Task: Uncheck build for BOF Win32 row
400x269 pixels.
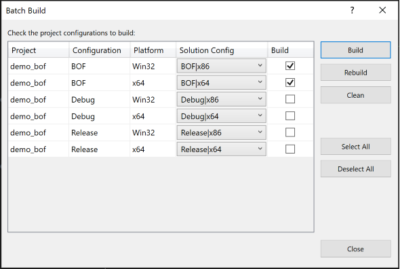Action: pos(290,66)
